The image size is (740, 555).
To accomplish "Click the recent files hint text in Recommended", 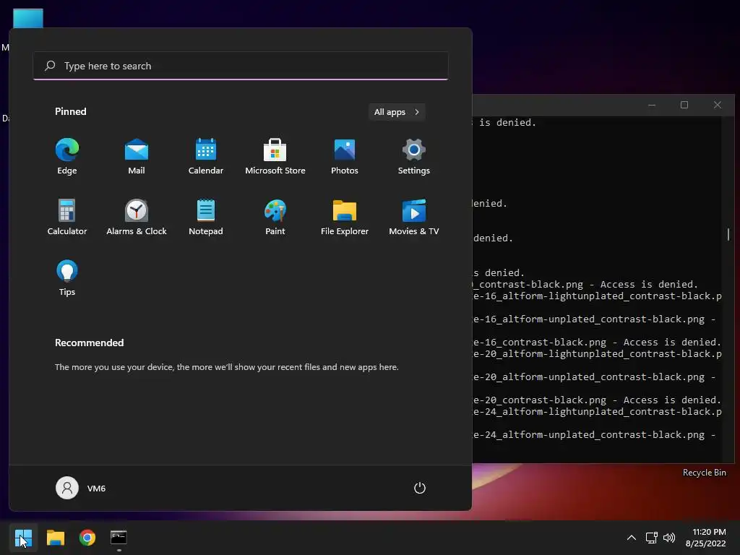I will point(226,367).
